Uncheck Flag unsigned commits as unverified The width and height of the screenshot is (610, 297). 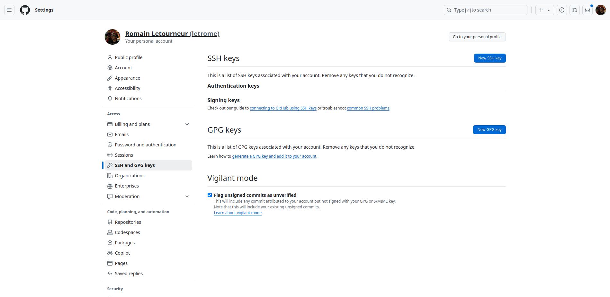pyautogui.click(x=210, y=195)
